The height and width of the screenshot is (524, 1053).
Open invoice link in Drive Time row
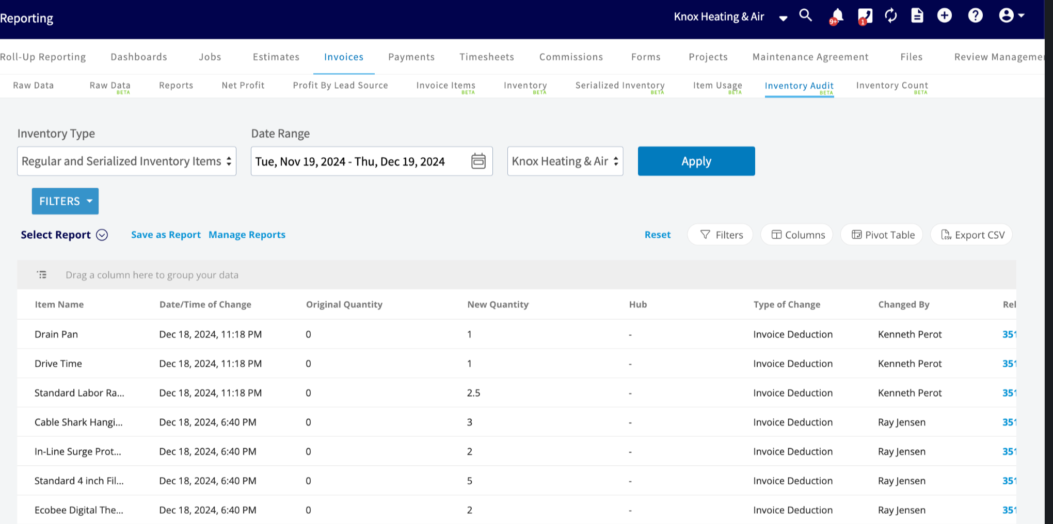pos(1009,364)
